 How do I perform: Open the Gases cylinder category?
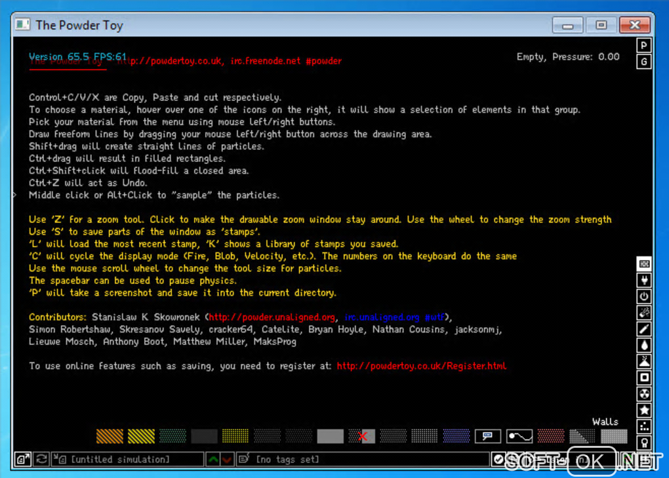tap(644, 329)
